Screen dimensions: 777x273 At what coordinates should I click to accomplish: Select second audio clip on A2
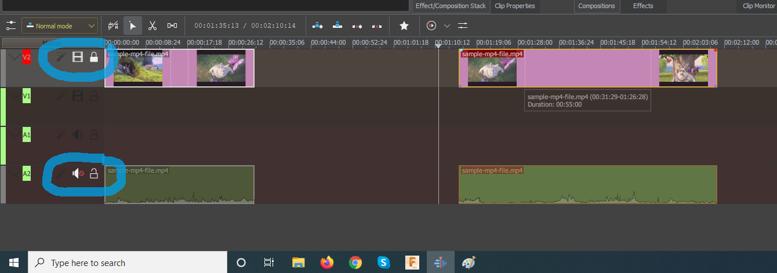(x=588, y=184)
